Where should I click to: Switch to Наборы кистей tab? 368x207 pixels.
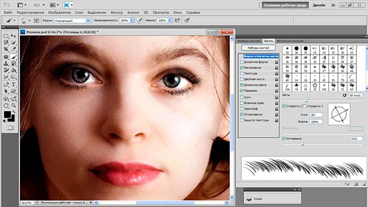click(249, 41)
